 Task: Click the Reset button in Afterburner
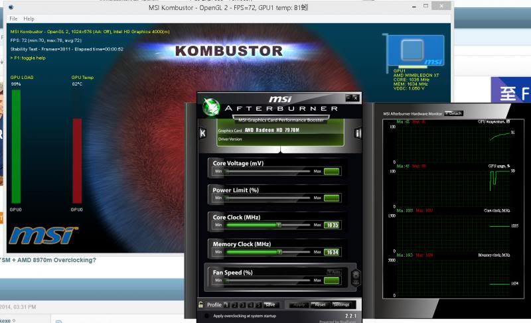coord(320,305)
